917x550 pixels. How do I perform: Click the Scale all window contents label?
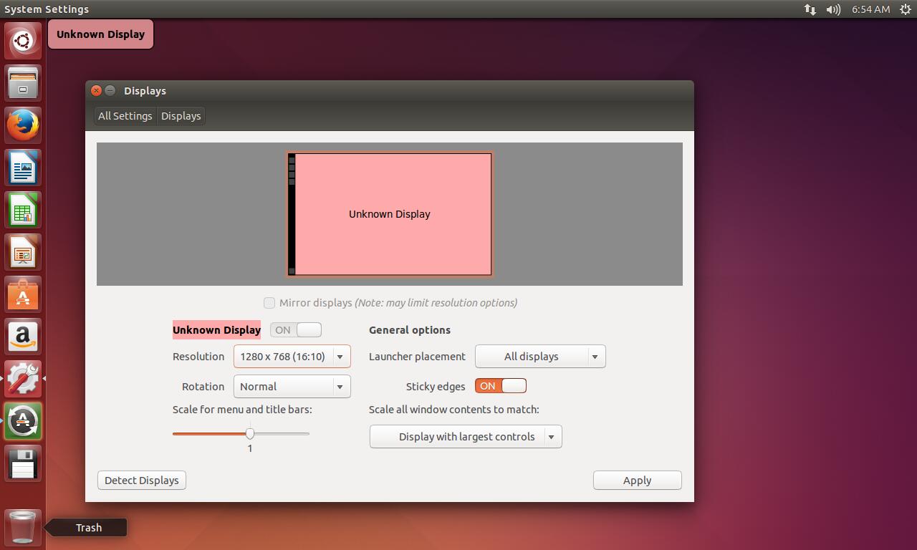(454, 409)
